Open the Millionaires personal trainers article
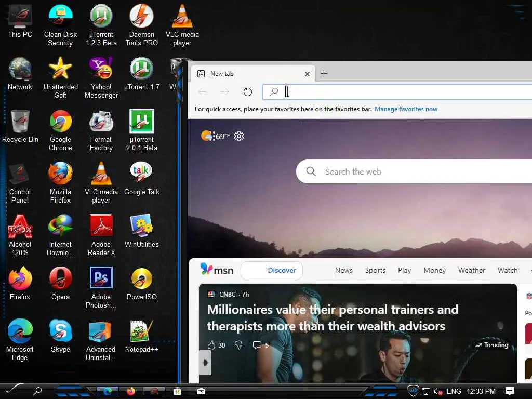The image size is (532, 399). [333, 318]
